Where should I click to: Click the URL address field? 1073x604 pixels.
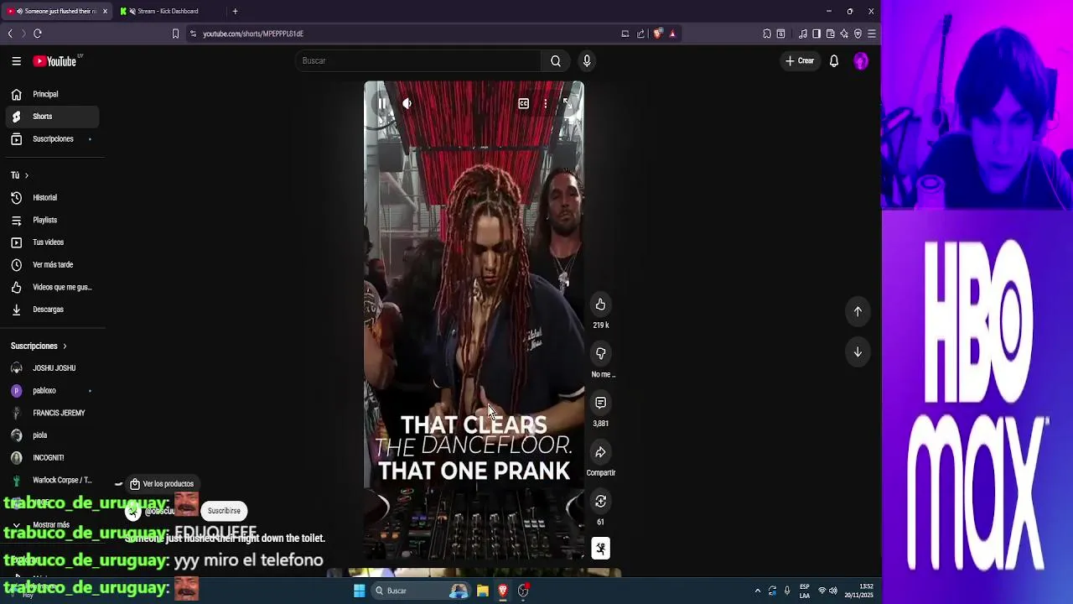click(x=402, y=34)
